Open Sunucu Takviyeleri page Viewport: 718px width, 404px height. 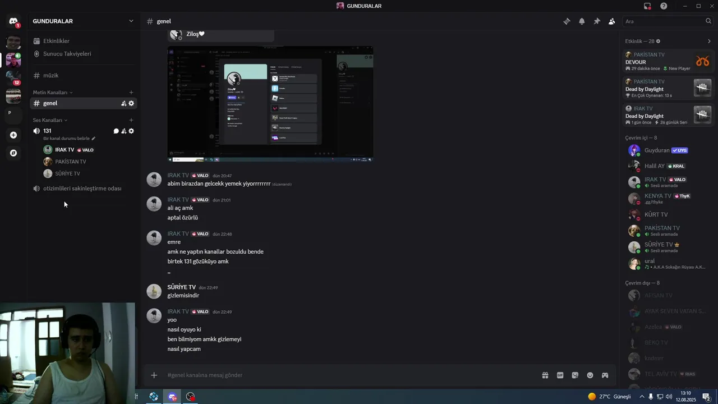point(83,54)
